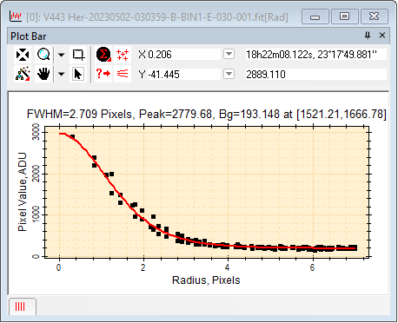Click the red question-mark arrow icon
Image resolution: width=398 pixels, height=323 pixels.
(103, 74)
